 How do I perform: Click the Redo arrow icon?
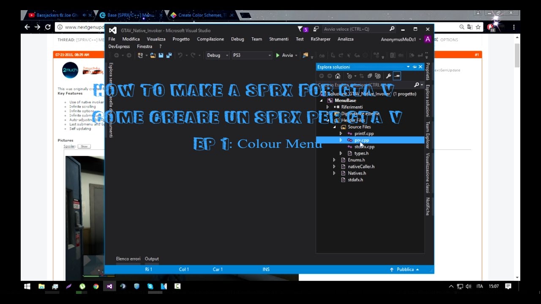click(x=193, y=55)
